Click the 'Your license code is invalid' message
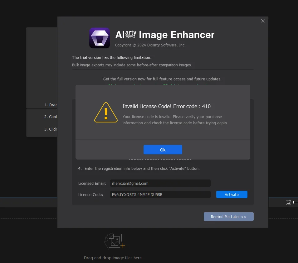 click(x=175, y=120)
